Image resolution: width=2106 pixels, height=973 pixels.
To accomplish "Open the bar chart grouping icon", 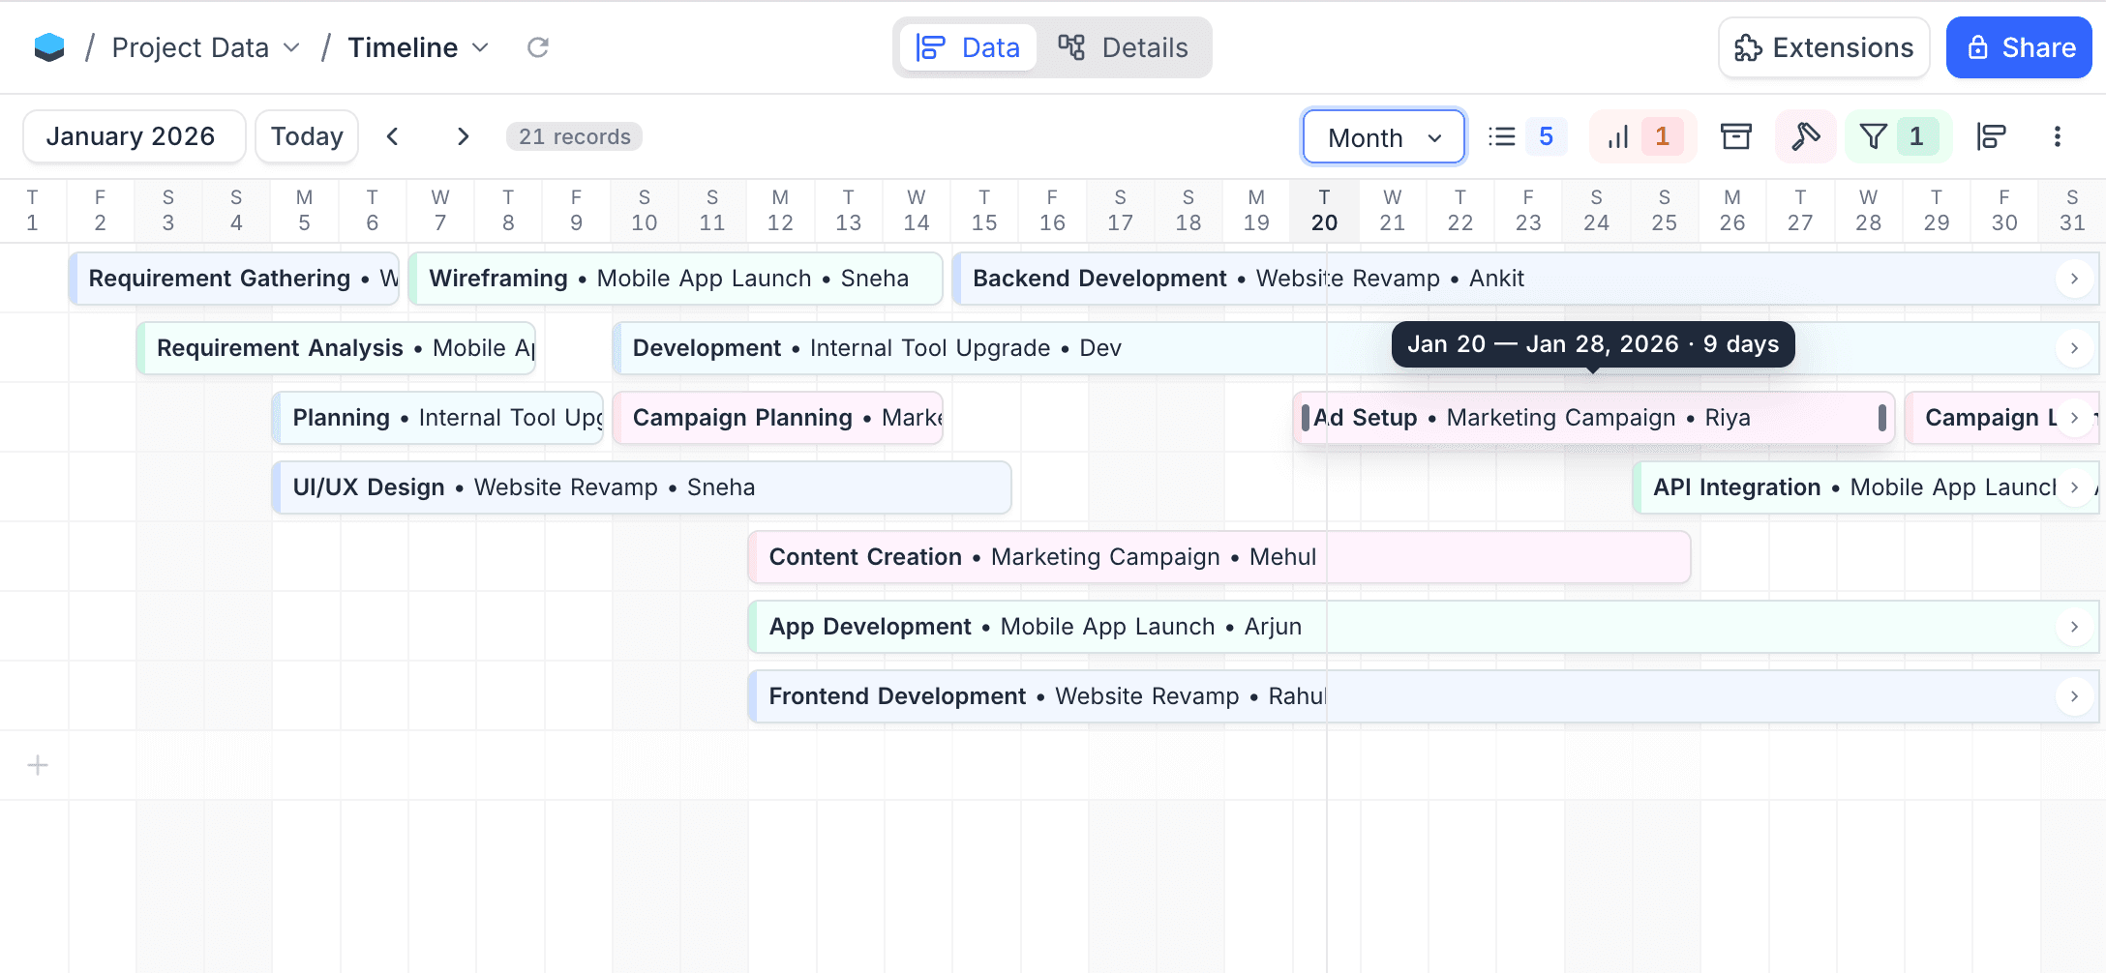I will (x=1618, y=136).
